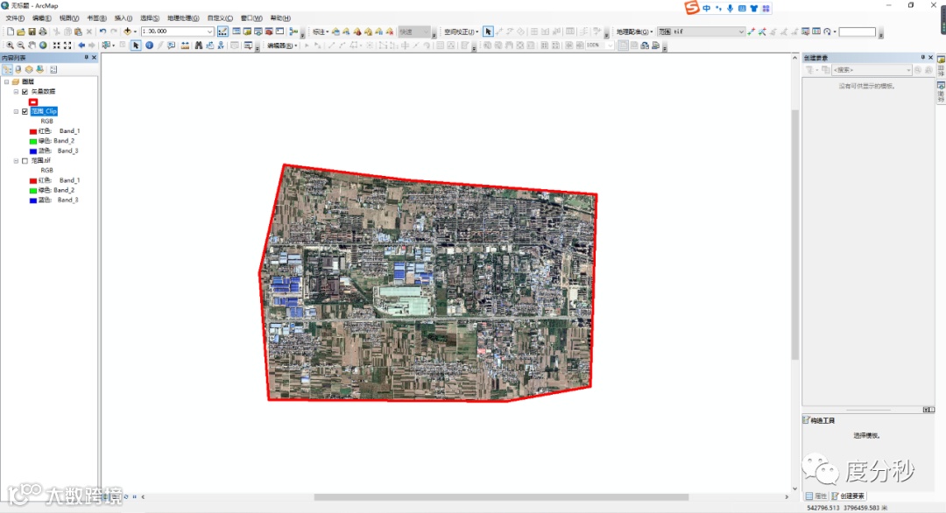Collapse the 图层 data frame node

(x=7, y=82)
